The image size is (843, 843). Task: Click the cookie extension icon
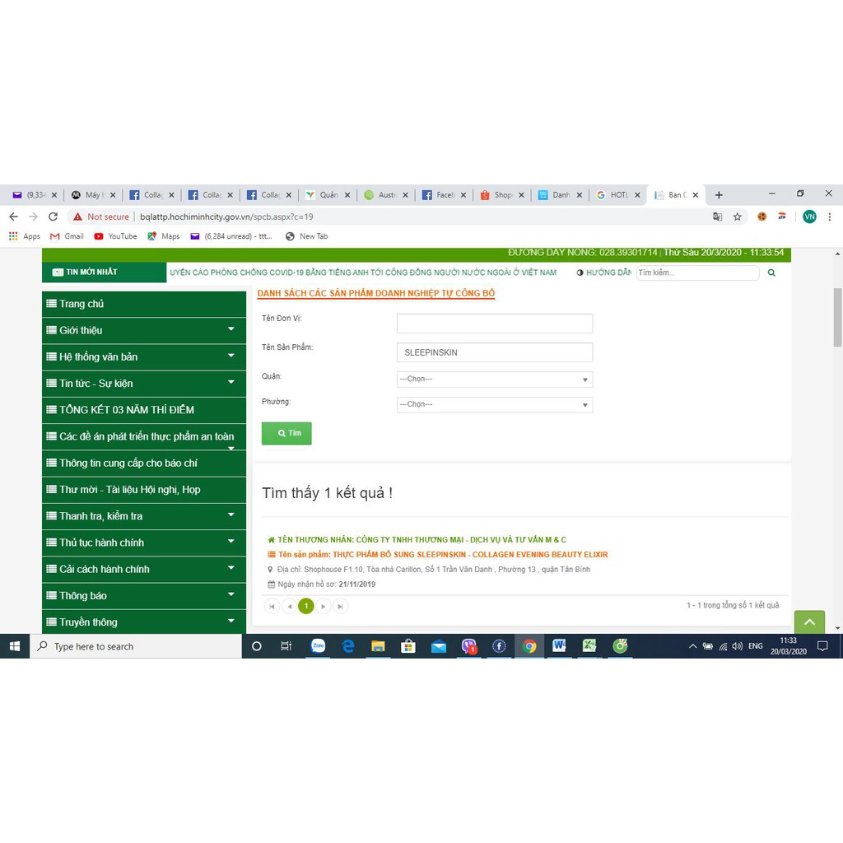(x=761, y=217)
